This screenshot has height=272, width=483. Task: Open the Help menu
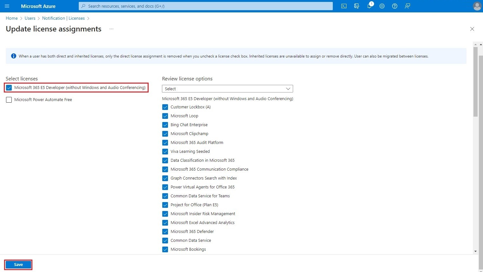tap(394, 6)
